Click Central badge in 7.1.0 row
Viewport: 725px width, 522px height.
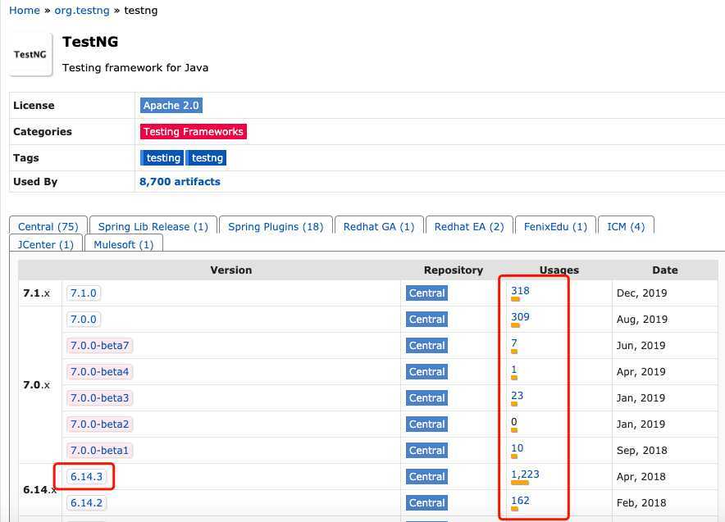tap(426, 293)
